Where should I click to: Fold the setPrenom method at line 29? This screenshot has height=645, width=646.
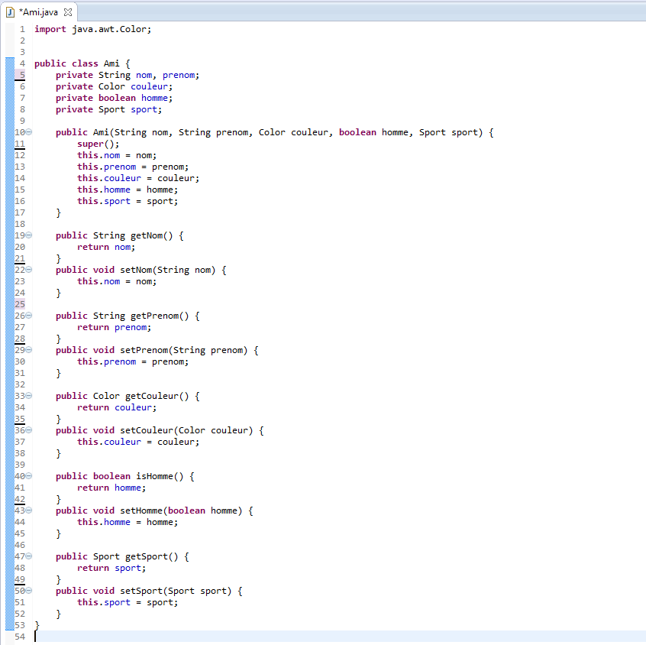[x=29, y=351]
